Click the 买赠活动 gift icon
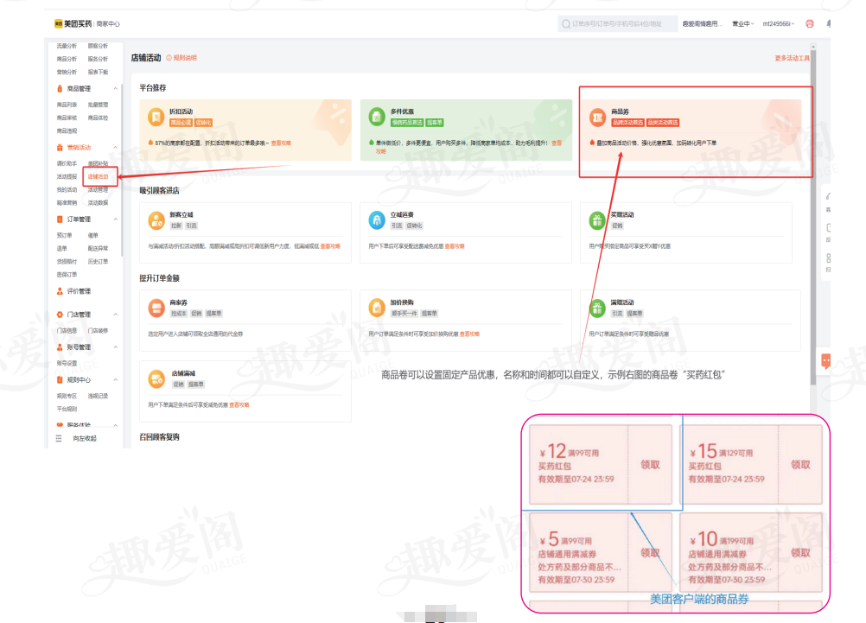Viewport: 866px width, 623px height. 597,219
